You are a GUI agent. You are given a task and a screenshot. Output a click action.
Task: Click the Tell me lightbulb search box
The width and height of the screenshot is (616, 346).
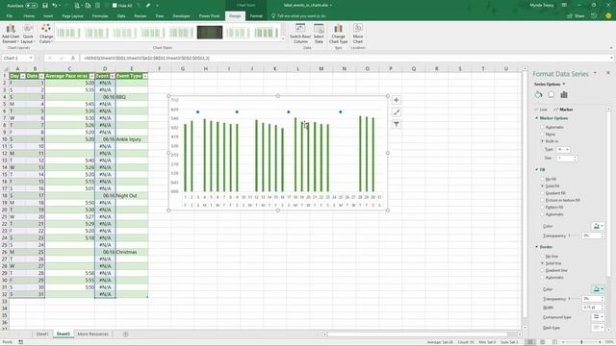[x=298, y=16]
